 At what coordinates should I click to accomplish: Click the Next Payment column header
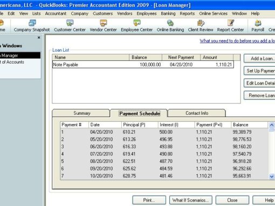181,57
